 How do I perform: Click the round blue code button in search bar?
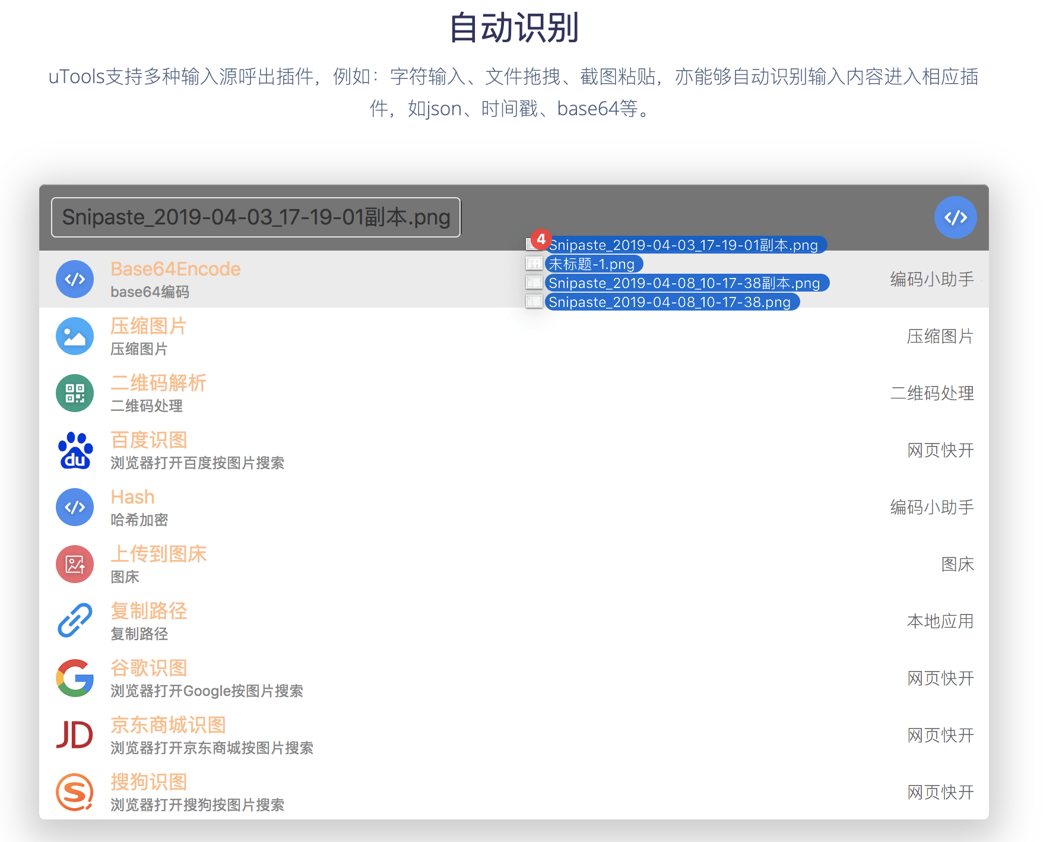[x=956, y=217]
